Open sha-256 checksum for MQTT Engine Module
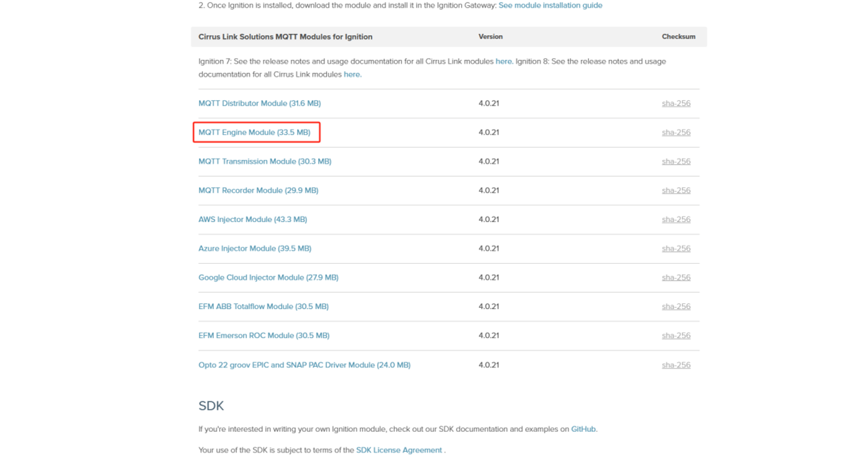This screenshot has height=467, width=866. click(x=676, y=133)
